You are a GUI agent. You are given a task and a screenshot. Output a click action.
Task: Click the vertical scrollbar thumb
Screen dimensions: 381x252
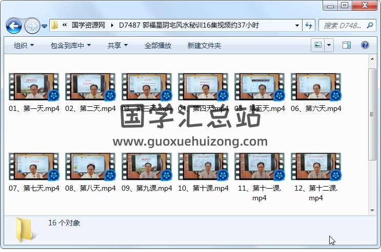click(x=372, y=114)
